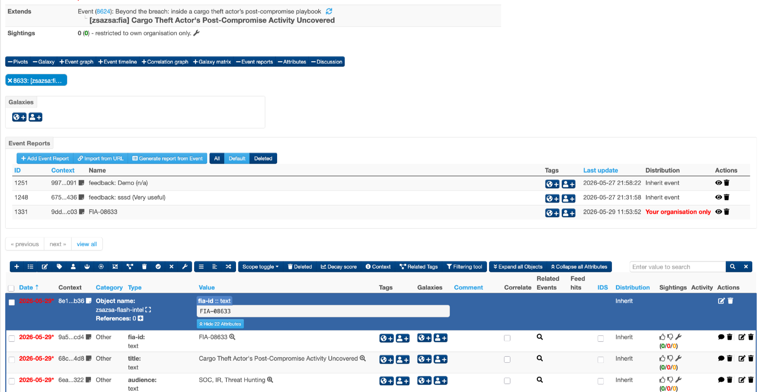759x392 pixels.
Task: Delete the feedback: Demo event report
Action: click(727, 183)
